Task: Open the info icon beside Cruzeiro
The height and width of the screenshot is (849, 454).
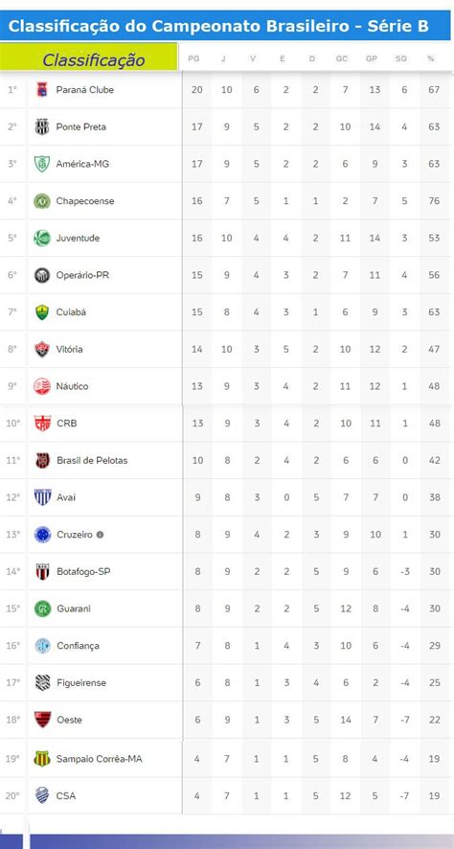Action: click(100, 535)
